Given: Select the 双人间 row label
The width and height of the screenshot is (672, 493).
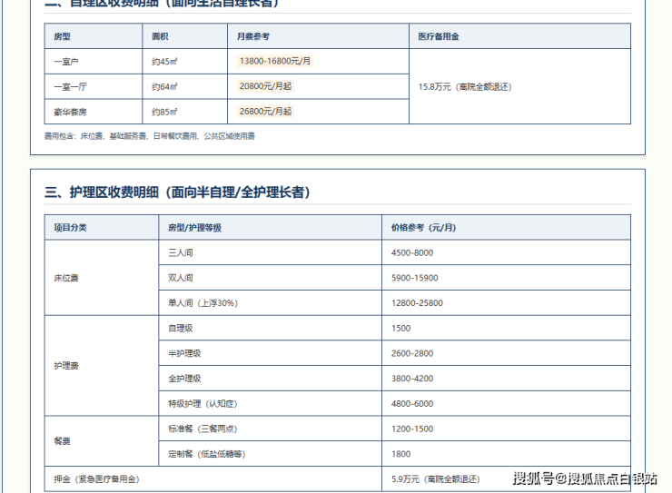Looking at the screenshot, I should click(181, 278).
